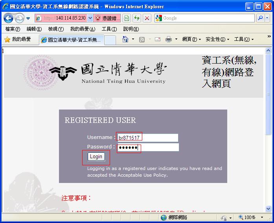Click the magnifier search button

[x=260, y=18]
